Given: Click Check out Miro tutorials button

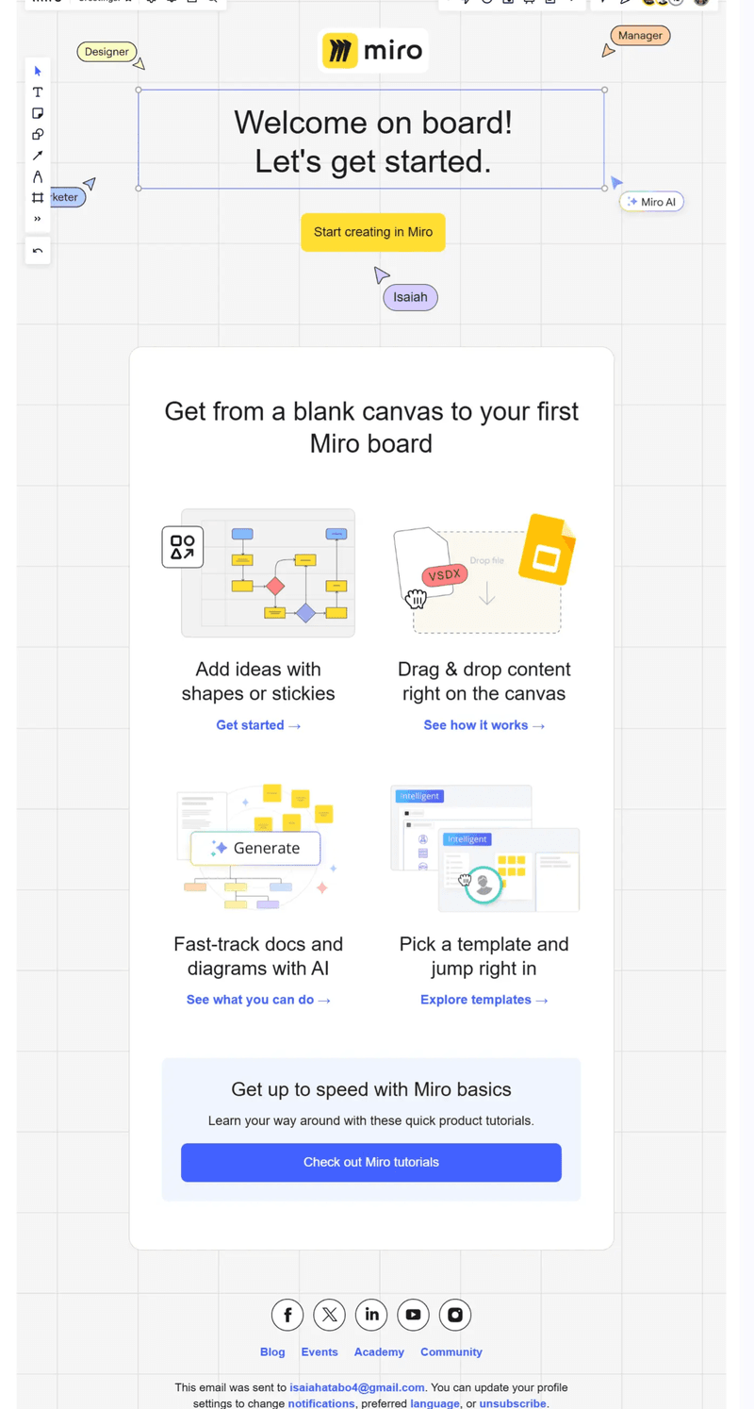Looking at the screenshot, I should pos(371,1162).
